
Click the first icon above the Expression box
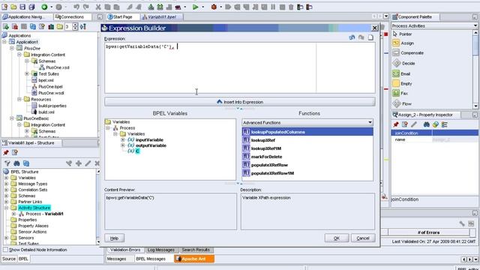pyautogui.click(x=352, y=37)
